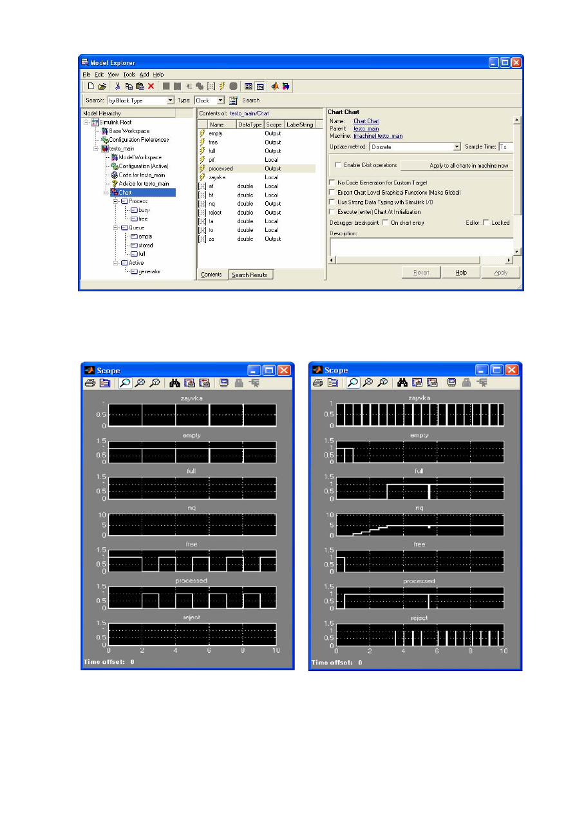Switch to Contents tab
The image size is (575, 814).
pos(212,275)
